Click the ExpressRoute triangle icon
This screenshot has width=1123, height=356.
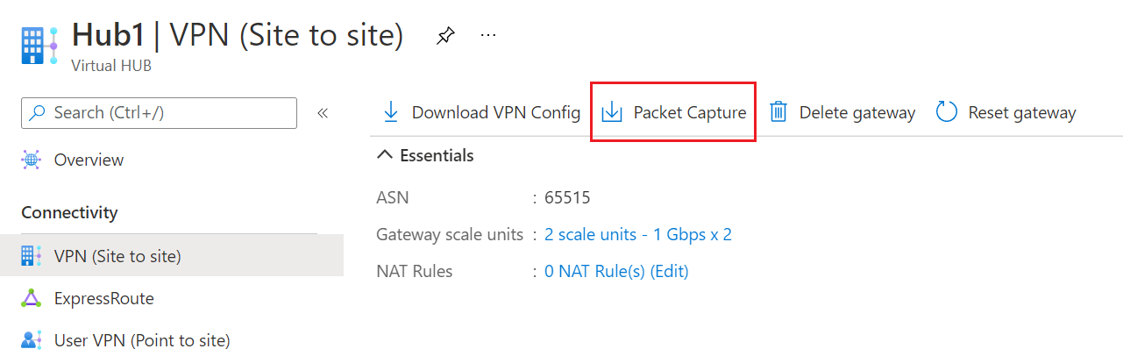pyautogui.click(x=32, y=299)
